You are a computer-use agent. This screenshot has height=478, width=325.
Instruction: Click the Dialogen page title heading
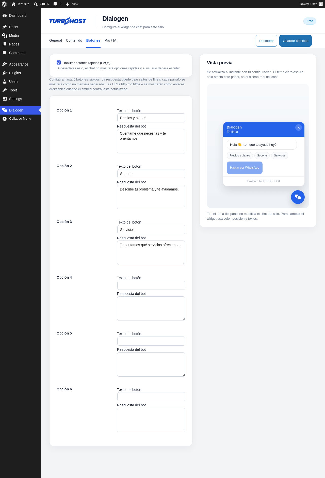pos(115,19)
